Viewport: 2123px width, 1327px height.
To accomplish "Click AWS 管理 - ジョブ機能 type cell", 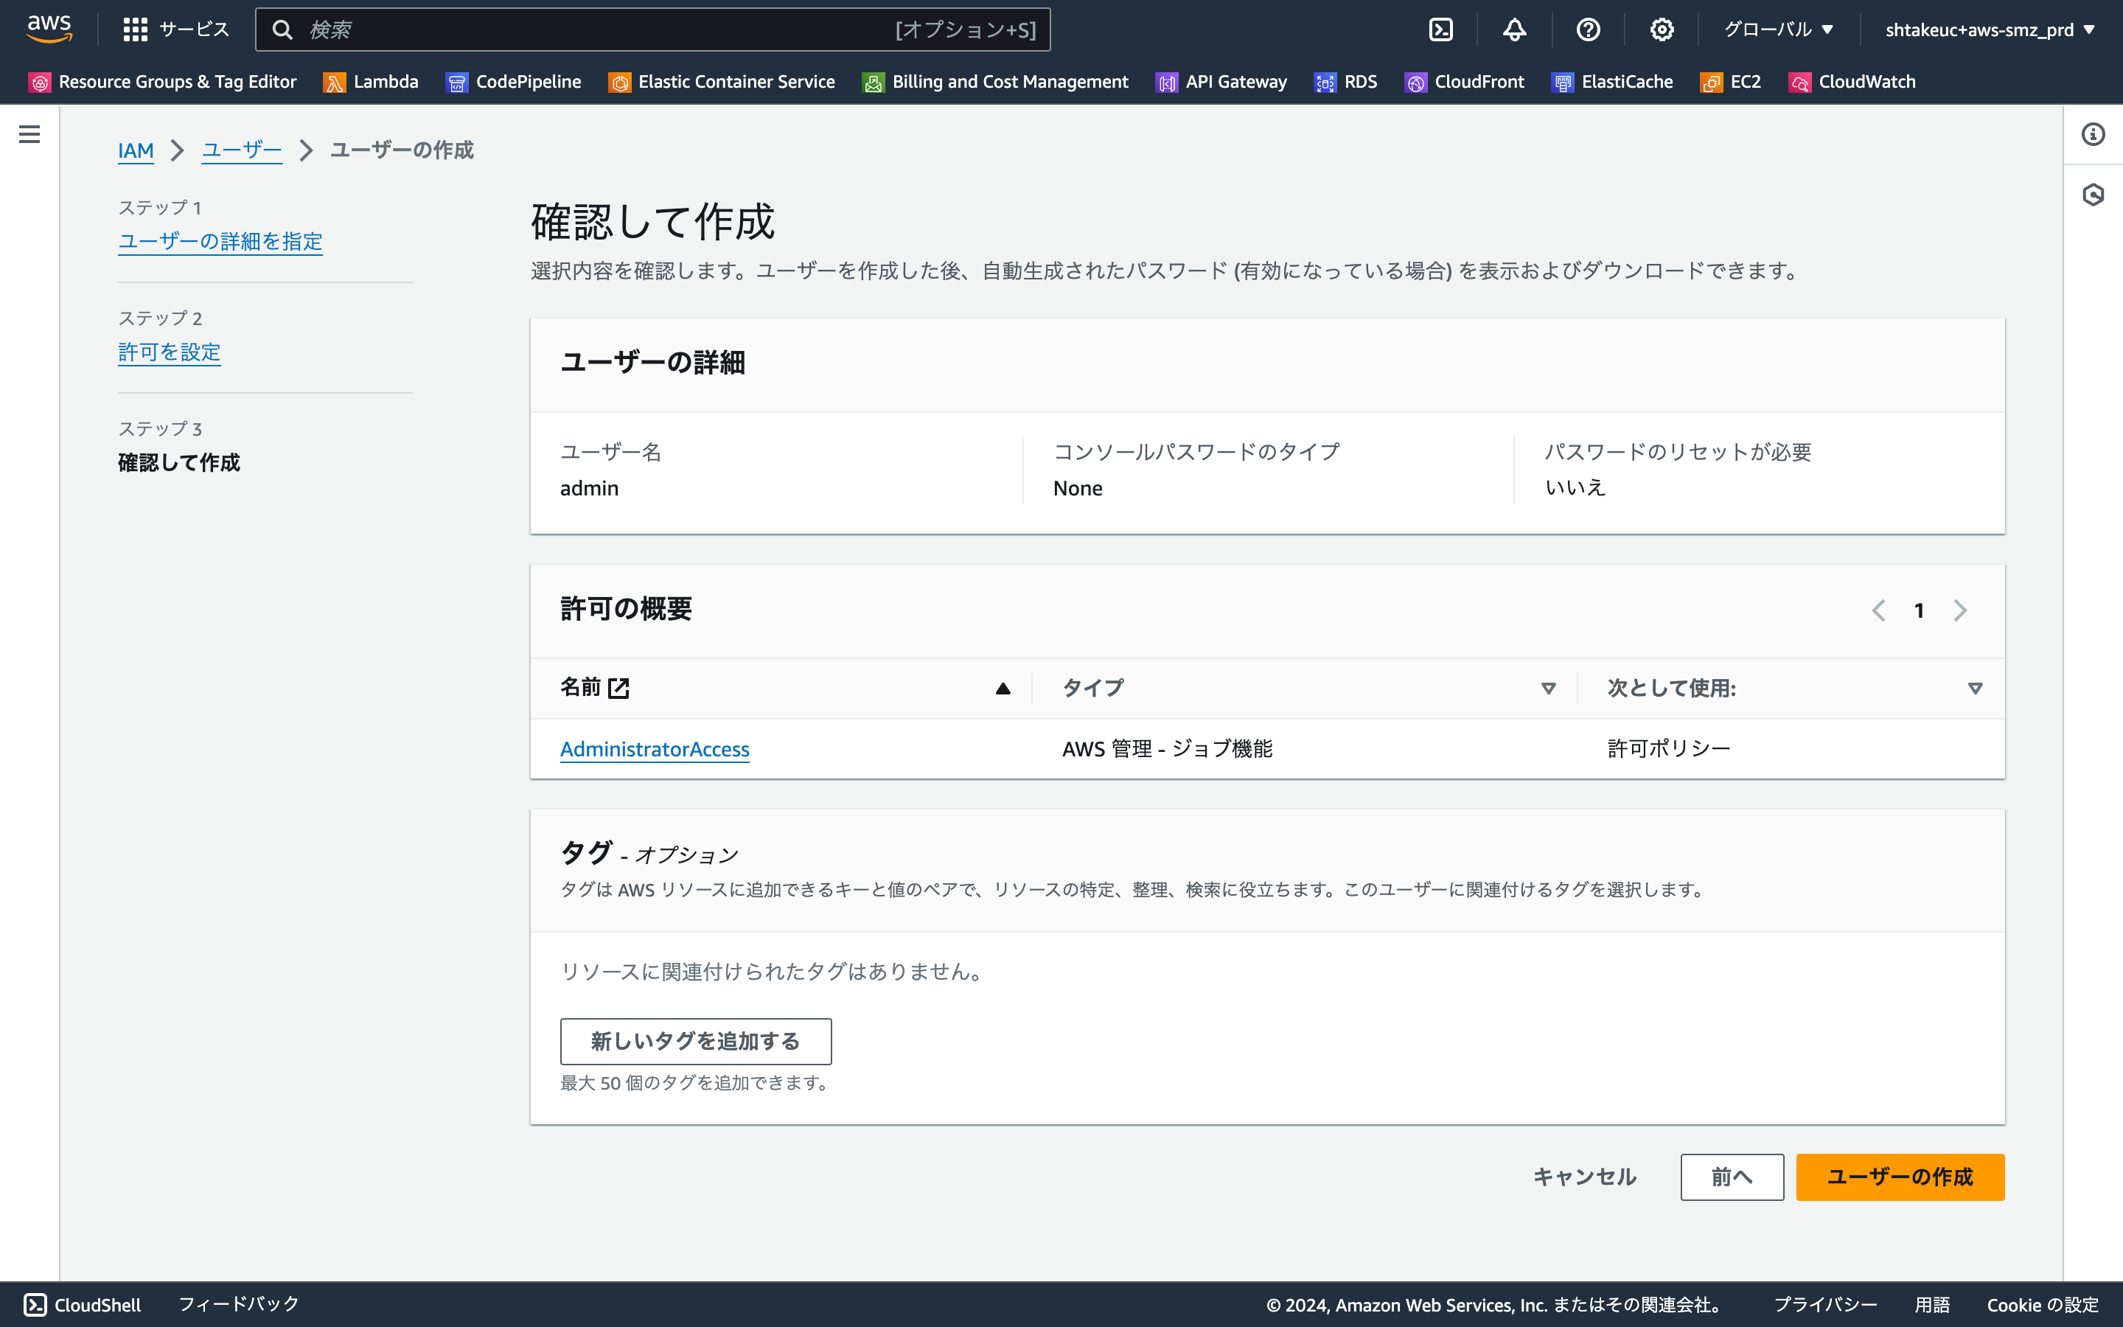I will tap(1167, 748).
